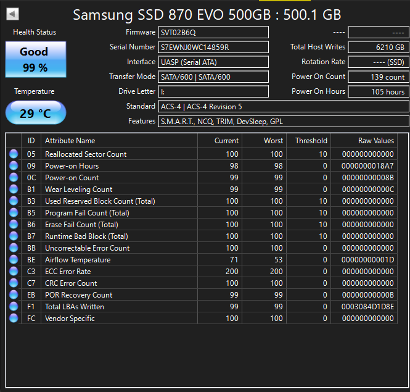The image size is (410, 392).
Task: Select the Runtime Bad Block (Total) name
Action: point(86,236)
